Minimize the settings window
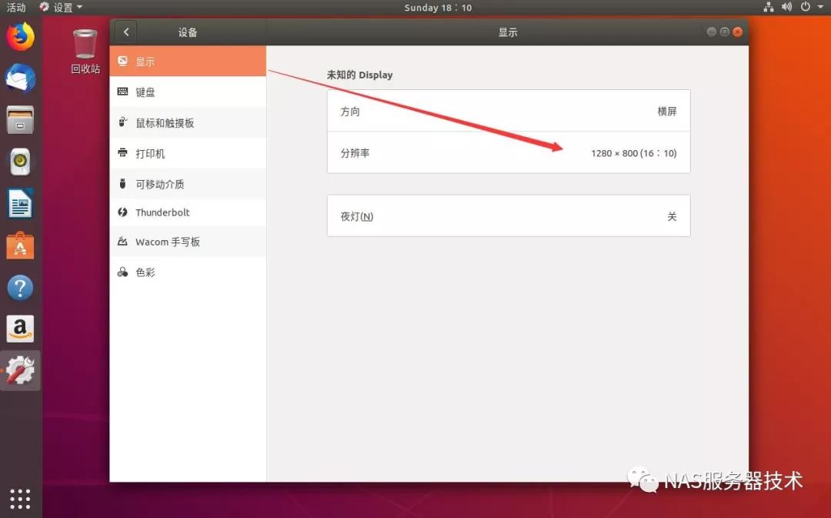Viewport: 831px width, 518px height. pos(711,32)
